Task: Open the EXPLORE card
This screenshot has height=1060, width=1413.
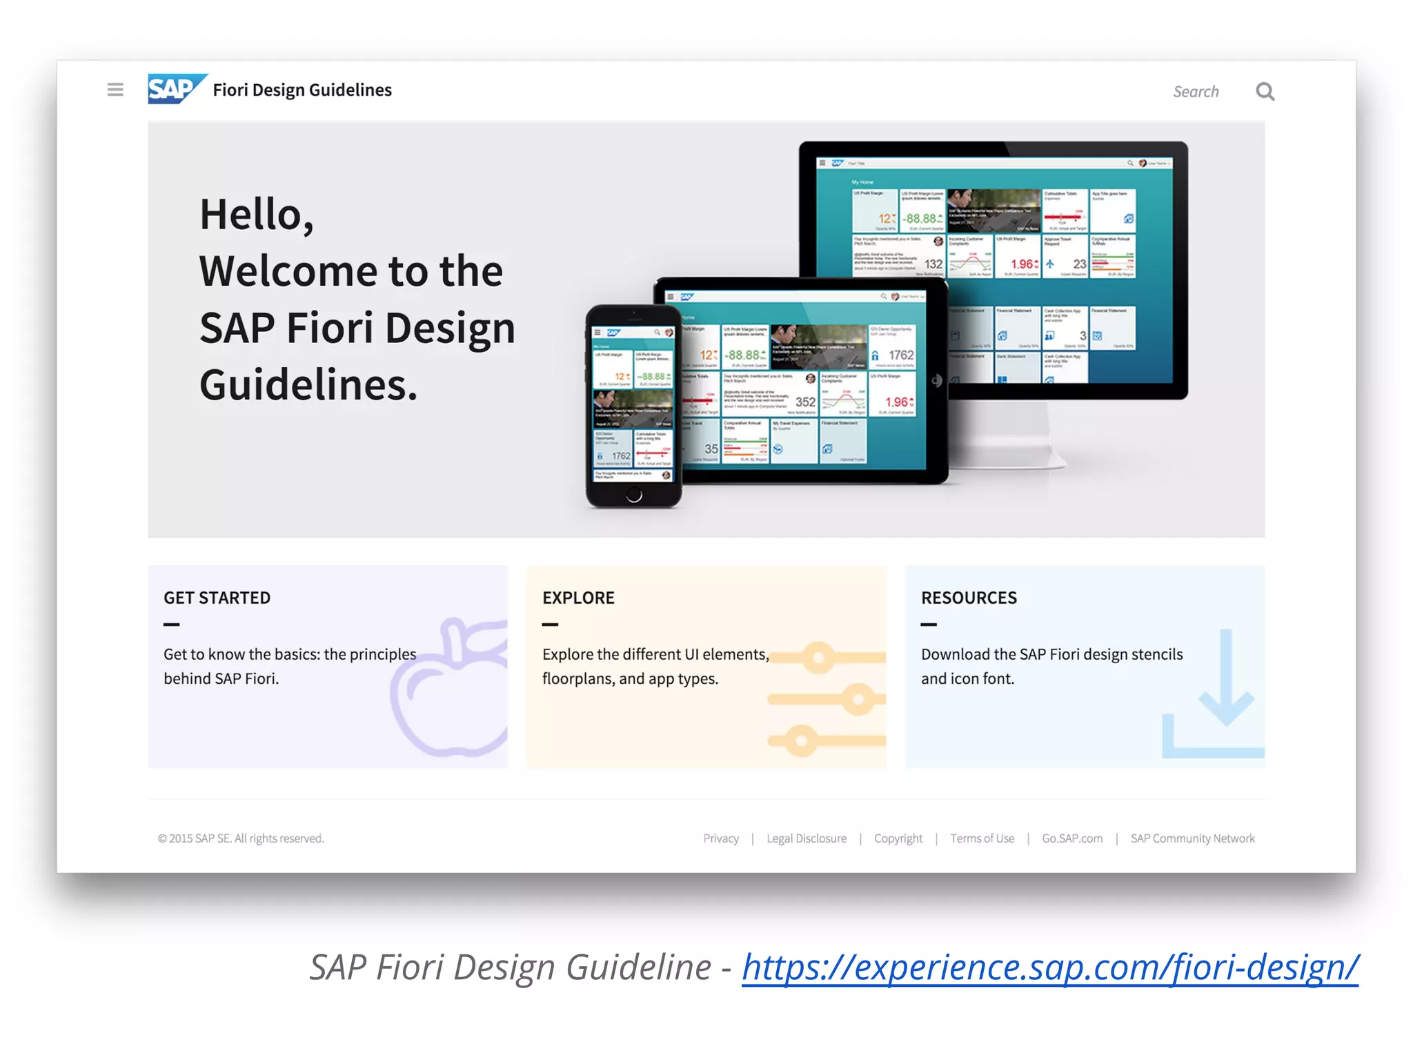Action: pos(706,667)
